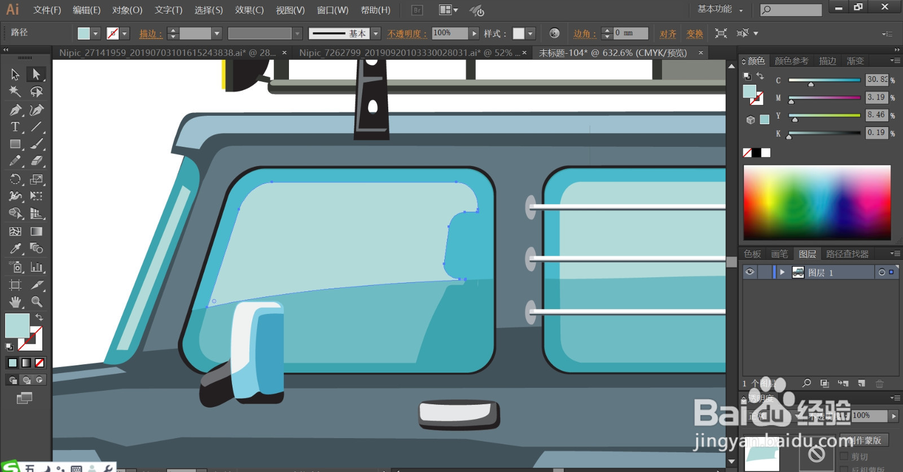Screen dimensions: 903x472
Task: Select the Magic Wand tool
Action: click(15, 91)
